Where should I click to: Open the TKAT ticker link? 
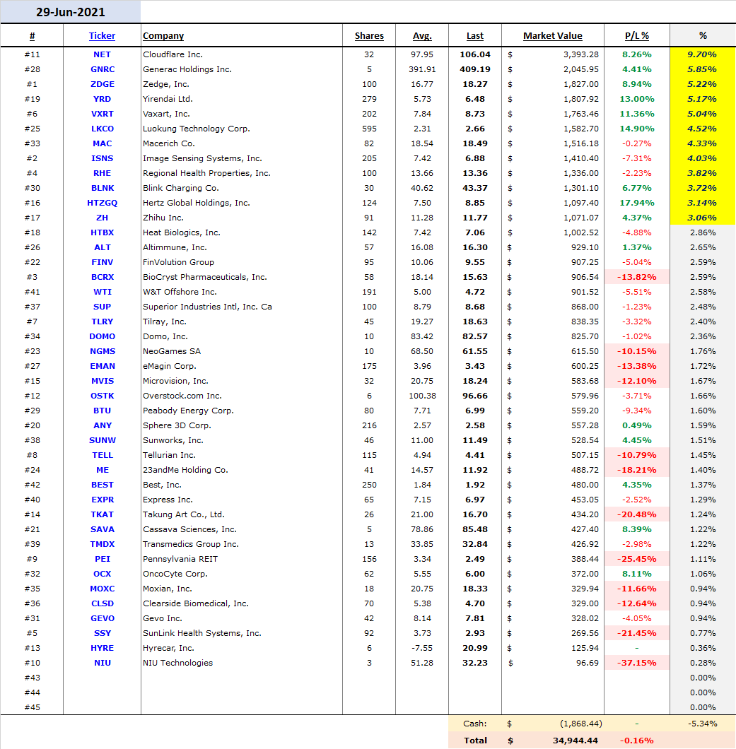click(103, 514)
